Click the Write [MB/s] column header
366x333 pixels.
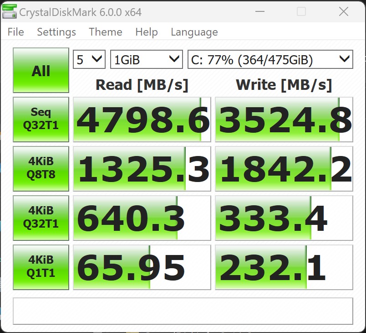[284, 85]
